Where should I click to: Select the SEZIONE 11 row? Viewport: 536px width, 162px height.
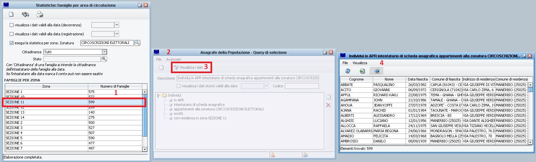click(74, 102)
